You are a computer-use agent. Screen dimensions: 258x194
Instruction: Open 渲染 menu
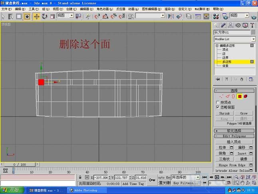tap(170, 9)
